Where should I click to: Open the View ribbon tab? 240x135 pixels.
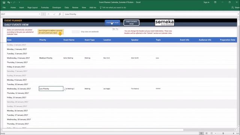[84, 7]
